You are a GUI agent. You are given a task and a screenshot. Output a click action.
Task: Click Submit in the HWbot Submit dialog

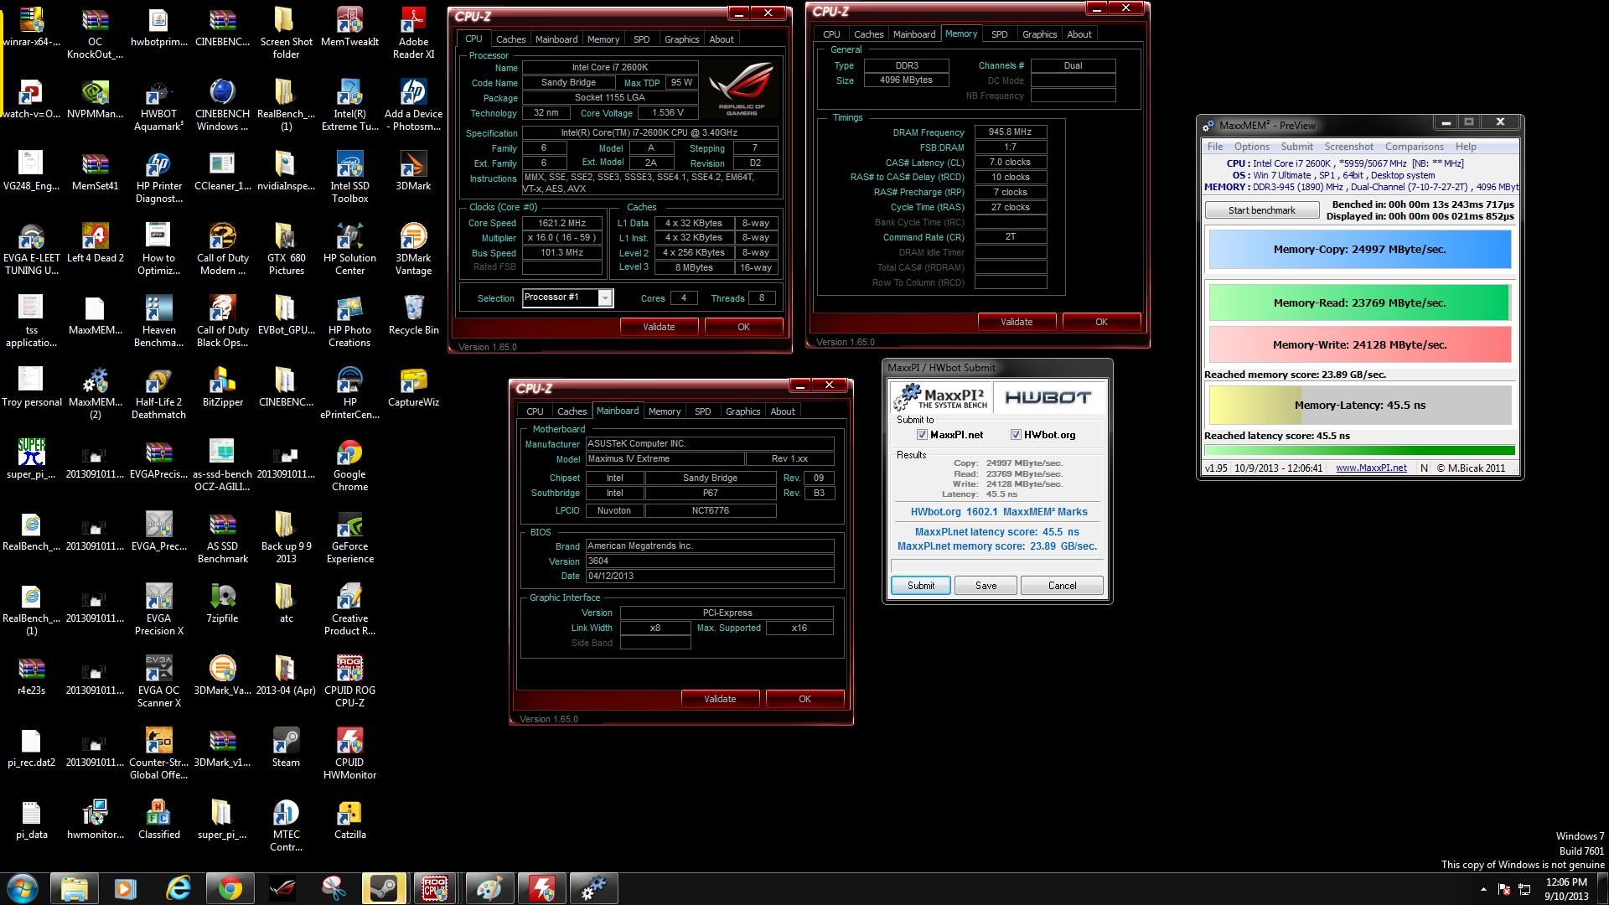tap(920, 586)
